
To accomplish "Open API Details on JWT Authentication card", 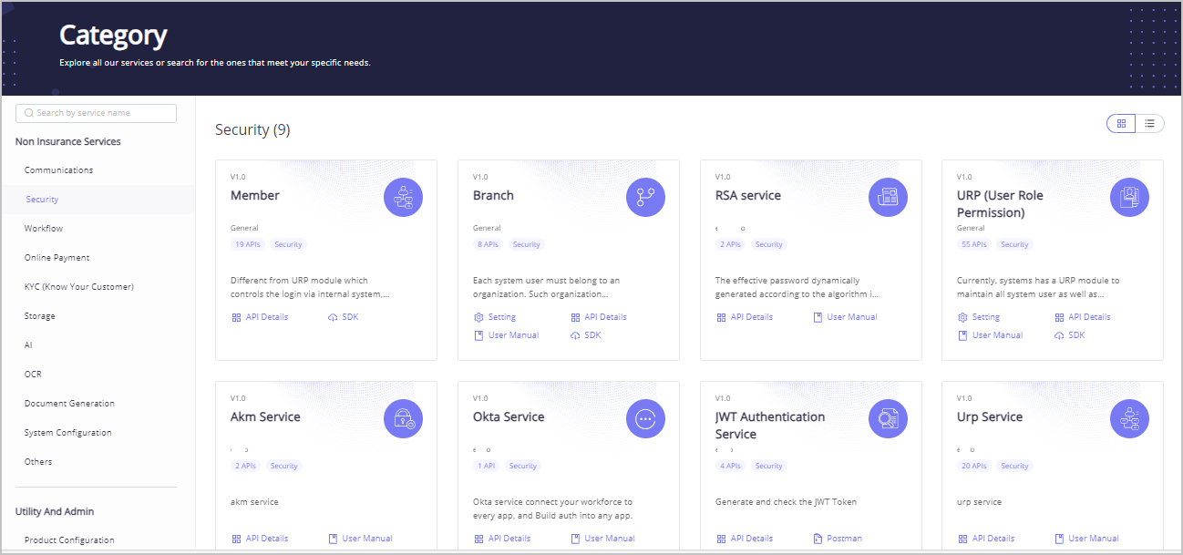I will coord(745,539).
